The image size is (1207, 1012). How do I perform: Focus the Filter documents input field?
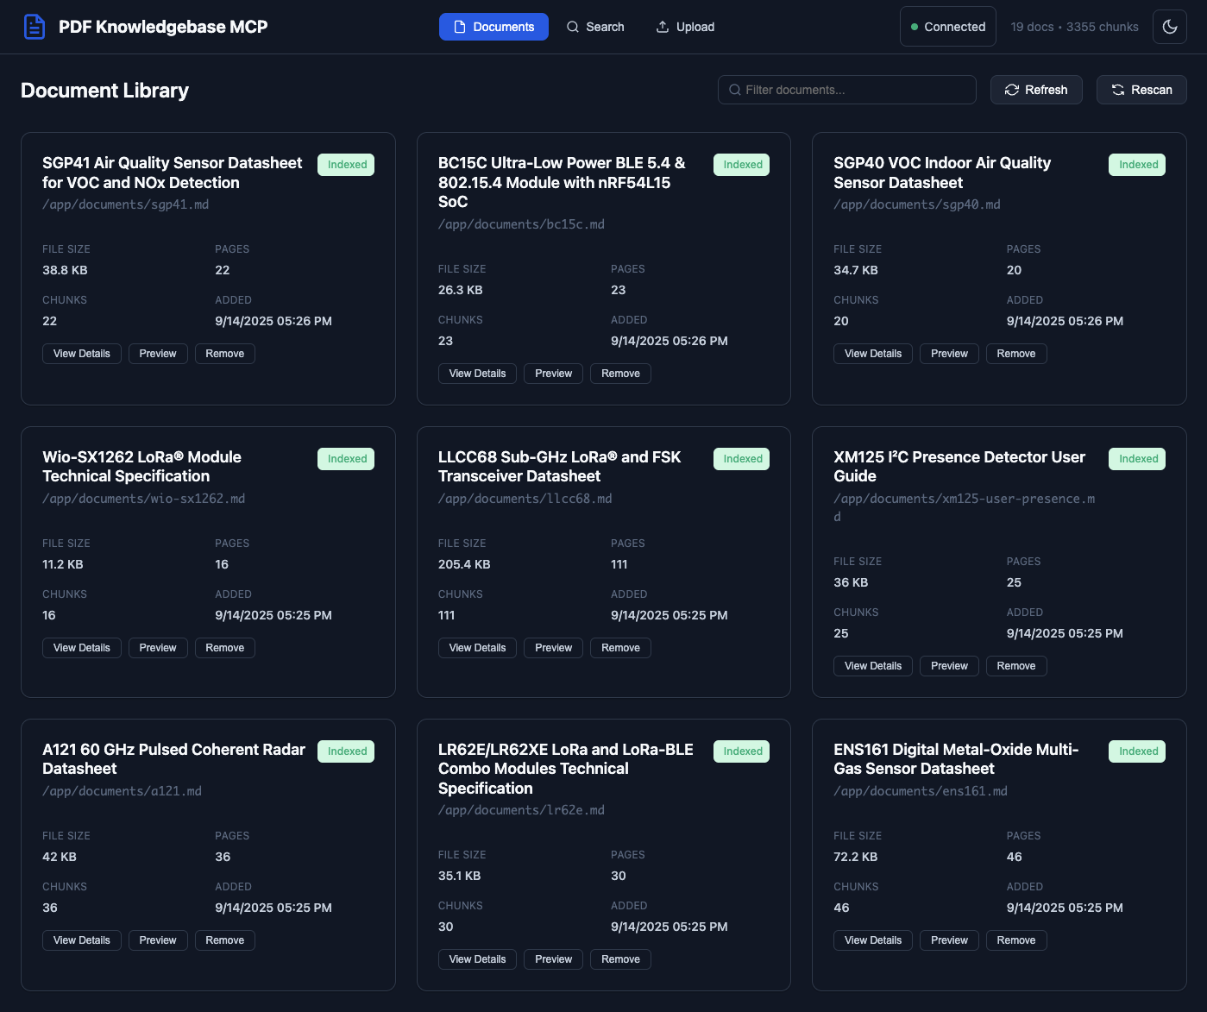[x=854, y=90]
